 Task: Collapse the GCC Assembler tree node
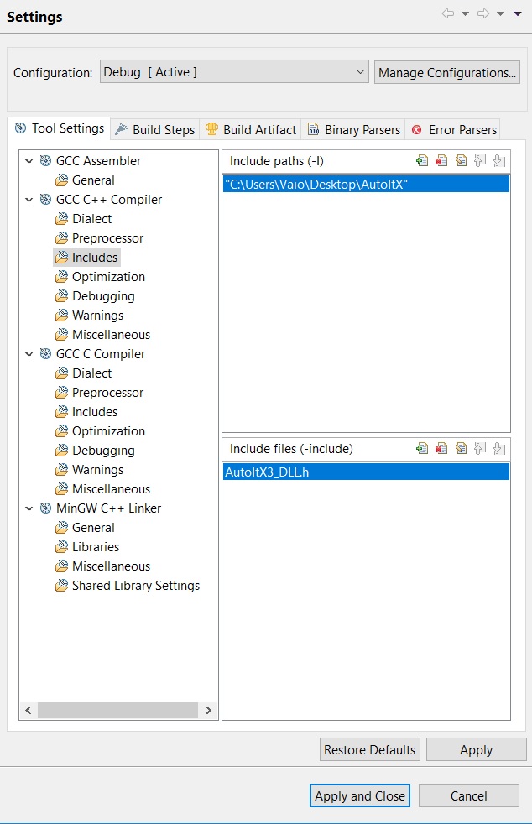pyautogui.click(x=29, y=161)
